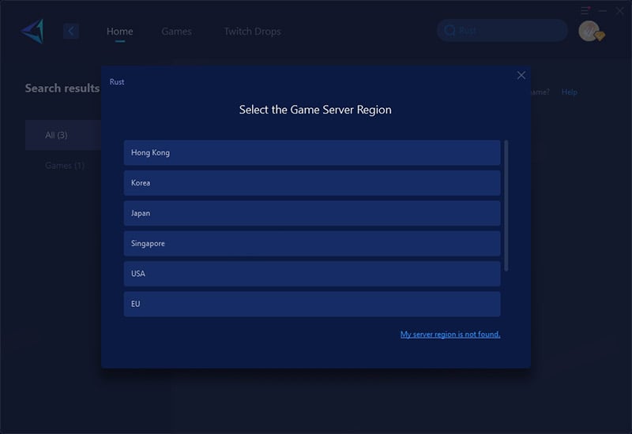
Task: Click the magnifier search icon
Action: 450,30
